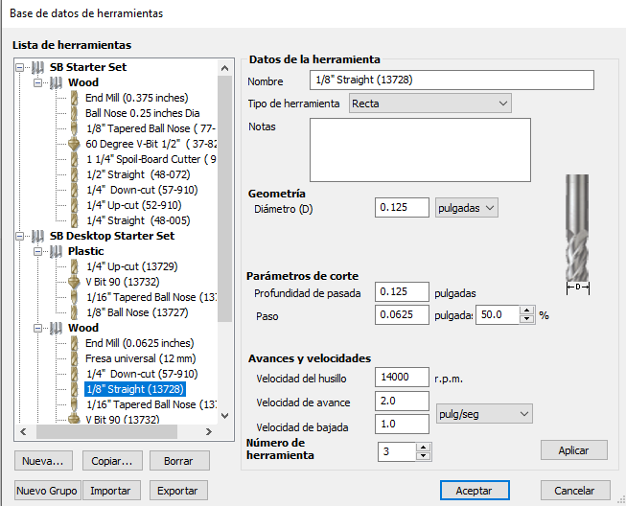Open the Diámetro units dropdown (pulgadas)
The width and height of the screenshot is (626, 506).
(466, 208)
